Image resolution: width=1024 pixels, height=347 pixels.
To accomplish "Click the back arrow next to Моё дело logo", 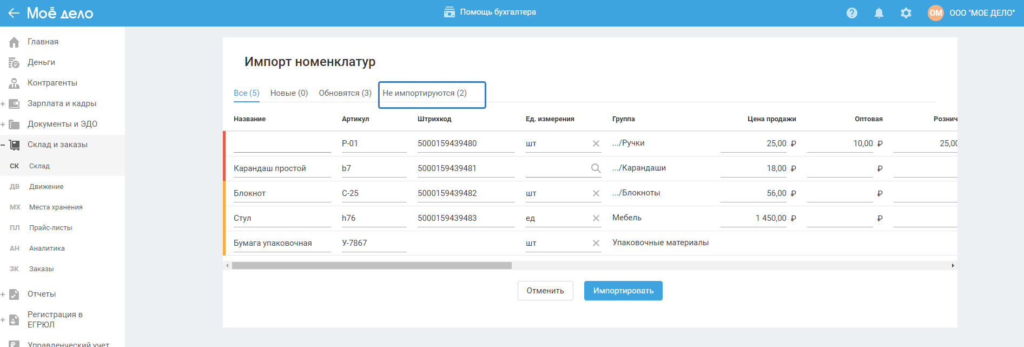I will coord(14,13).
